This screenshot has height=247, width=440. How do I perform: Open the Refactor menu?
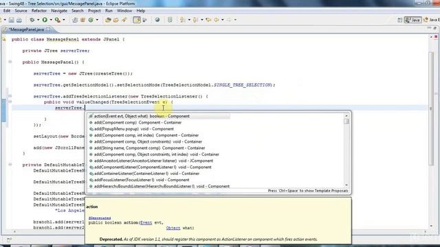click(39, 11)
